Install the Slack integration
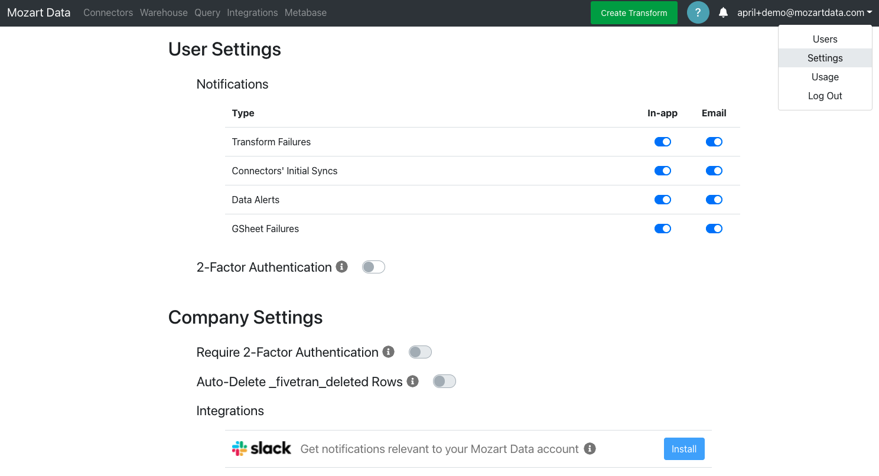 (684, 449)
